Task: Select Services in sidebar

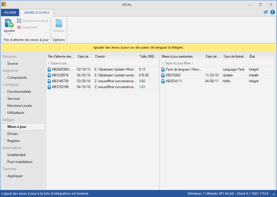Action: 13,98
